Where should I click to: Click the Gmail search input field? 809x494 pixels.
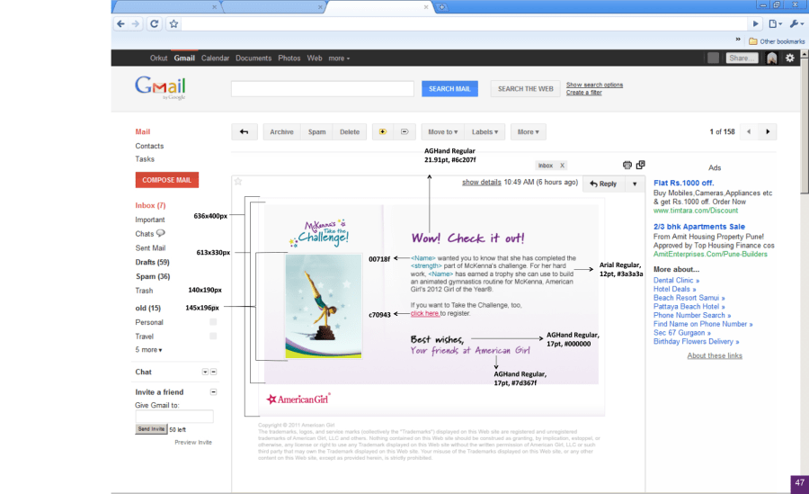(x=323, y=89)
